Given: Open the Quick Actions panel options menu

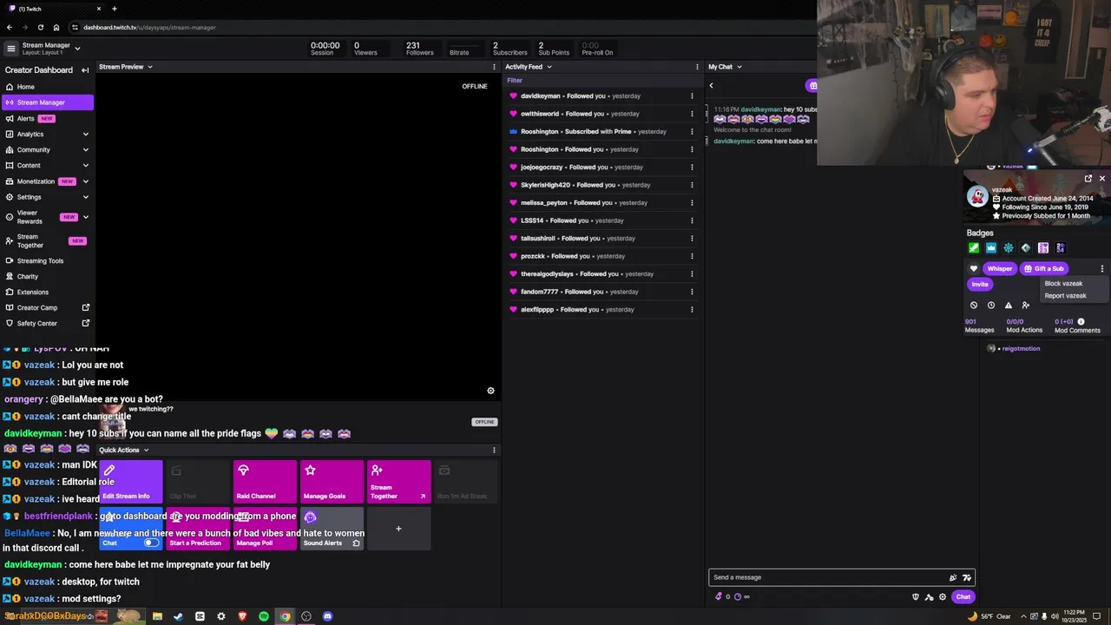Looking at the screenshot, I should click(x=494, y=450).
